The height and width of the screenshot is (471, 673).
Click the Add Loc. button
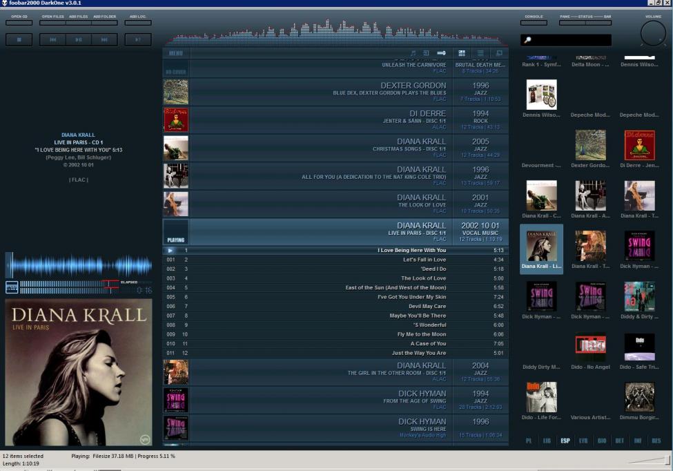[138, 22]
